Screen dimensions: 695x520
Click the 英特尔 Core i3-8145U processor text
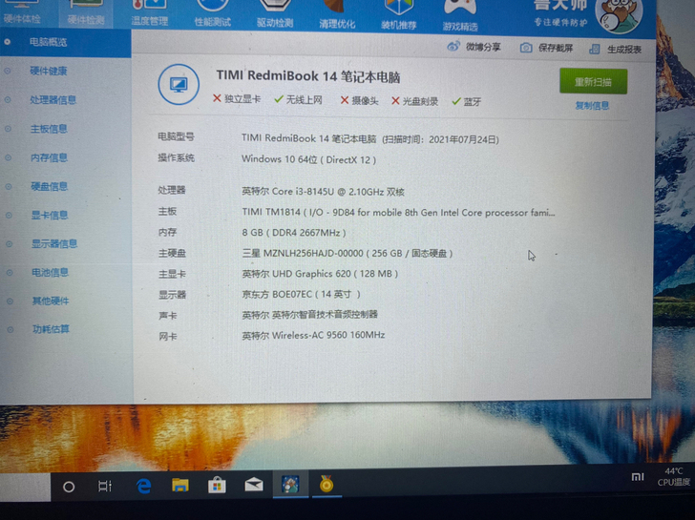pyautogui.click(x=323, y=192)
